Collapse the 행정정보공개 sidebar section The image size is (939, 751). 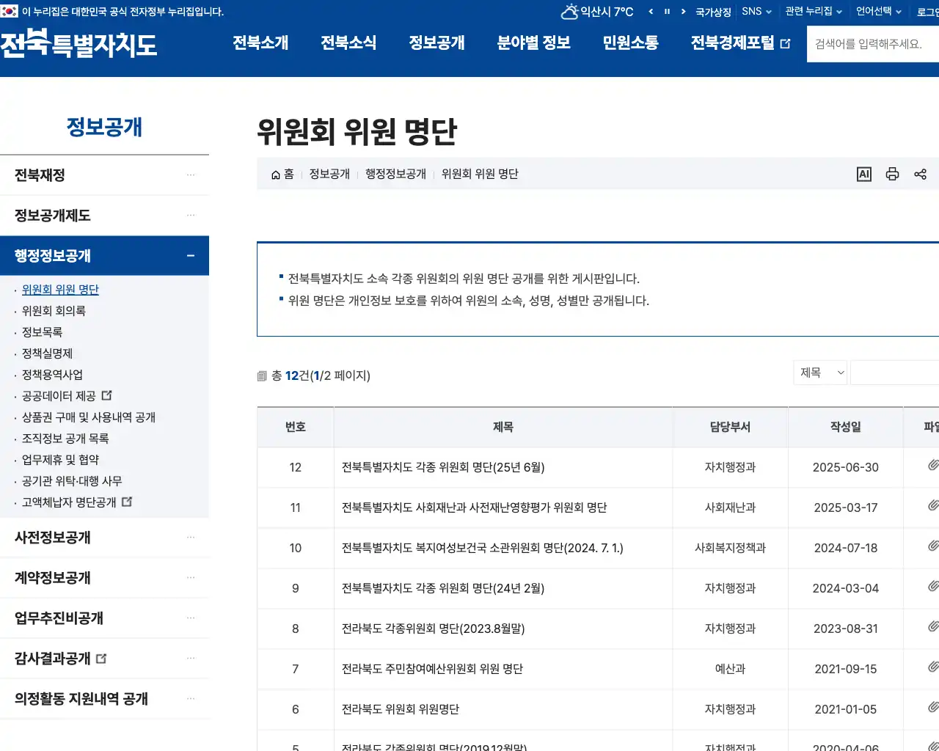(x=190, y=255)
